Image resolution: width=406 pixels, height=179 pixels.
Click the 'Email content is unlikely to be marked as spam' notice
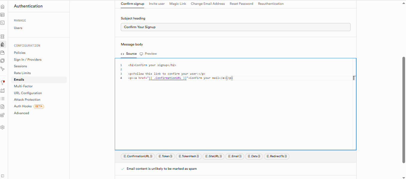(x=162, y=169)
